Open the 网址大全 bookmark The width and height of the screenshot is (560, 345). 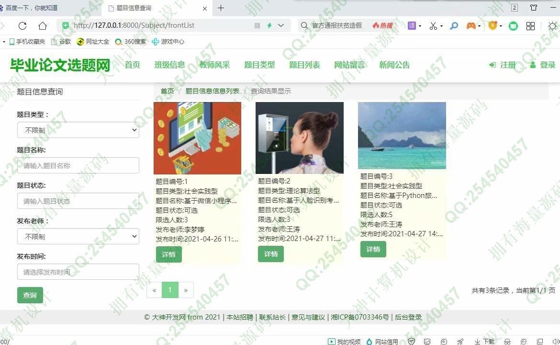tap(93, 42)
